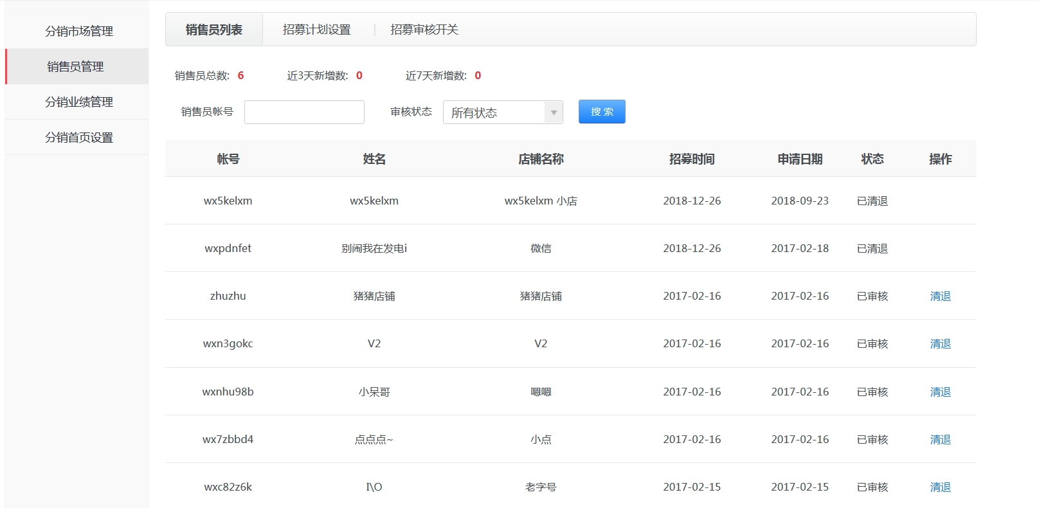Click the name 别闹我在发电i
Screen dimensions: 1039x508
tap(374, 248)
